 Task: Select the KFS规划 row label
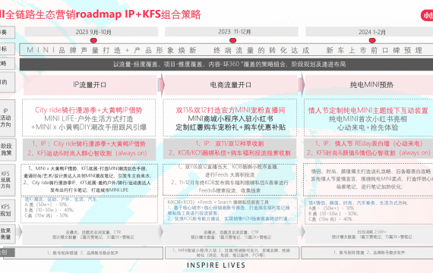click(x=7, y=210)
